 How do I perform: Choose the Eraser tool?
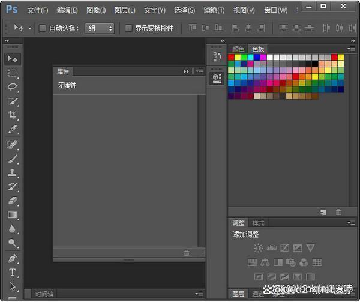click(13, 201)
